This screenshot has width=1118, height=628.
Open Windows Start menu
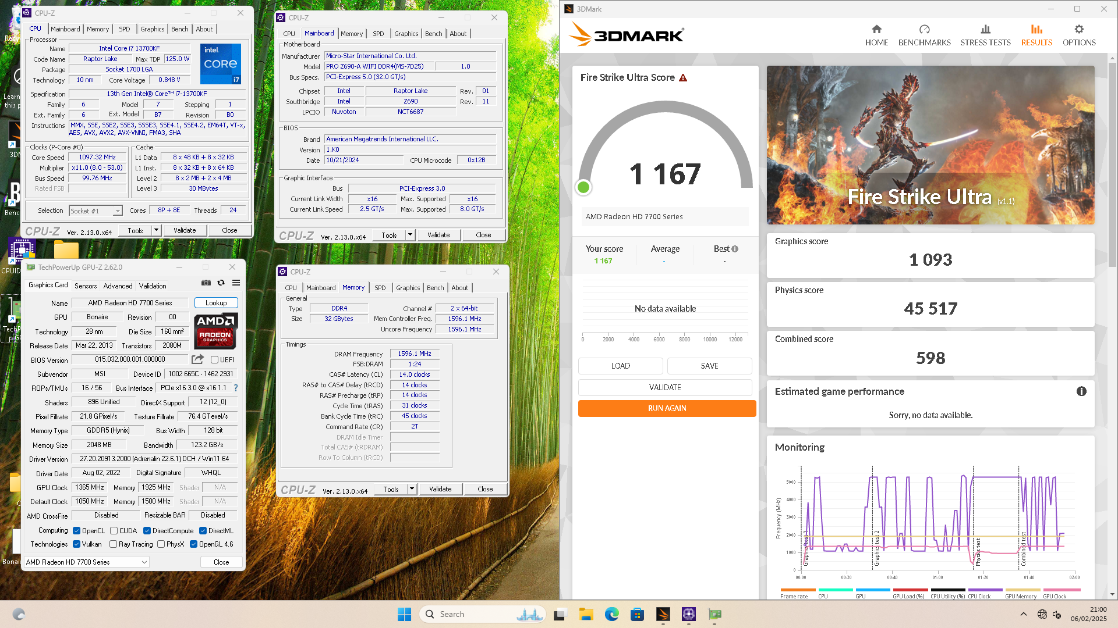coord(404,614)
